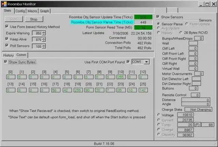Click the (F) temperature unit button
The image size is (218, 147).
click(197, 124)
